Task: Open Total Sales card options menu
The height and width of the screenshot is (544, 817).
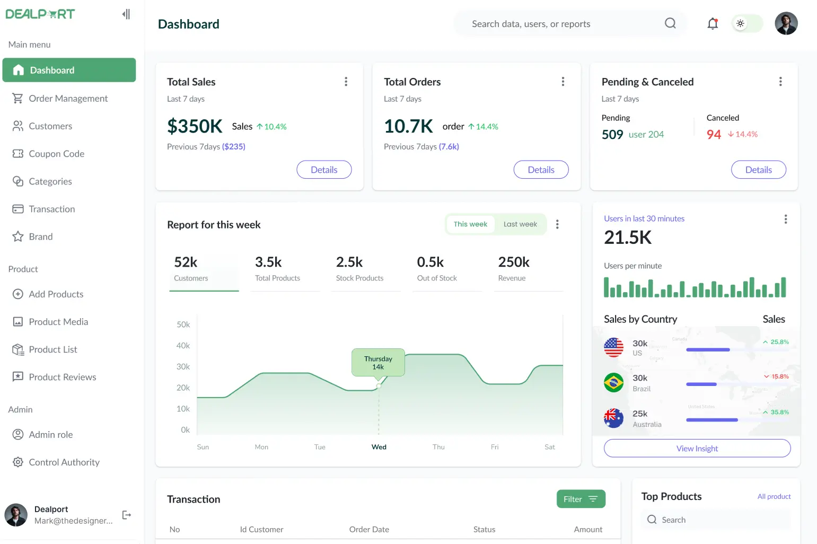Action: pos(346,81)
